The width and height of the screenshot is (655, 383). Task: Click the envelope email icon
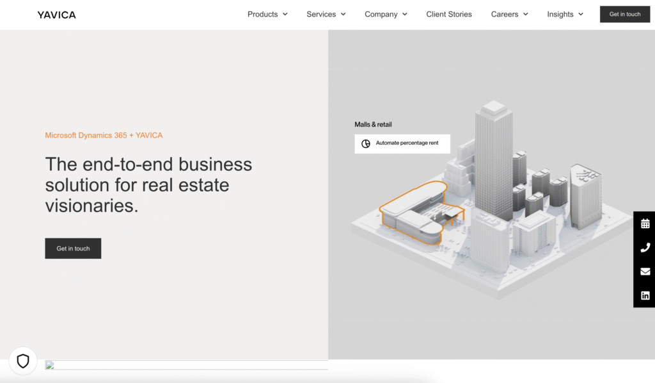point(645,272)
